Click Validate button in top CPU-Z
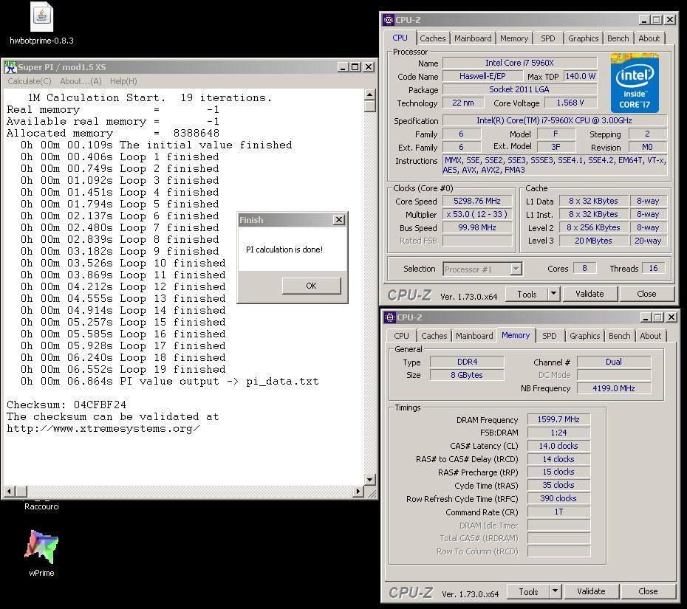Screen dimensions: 687x609 589,294
